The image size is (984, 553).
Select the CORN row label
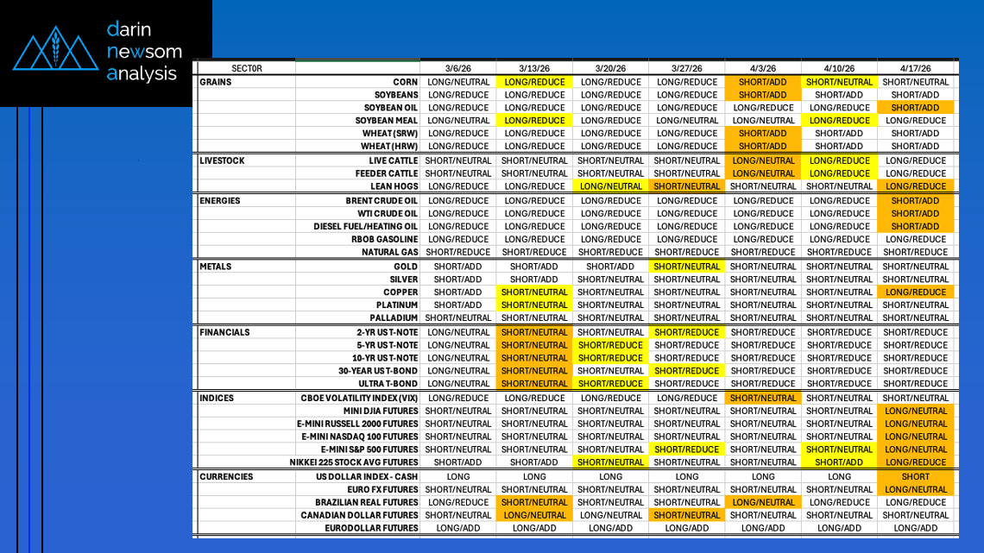tap(405, 82)
